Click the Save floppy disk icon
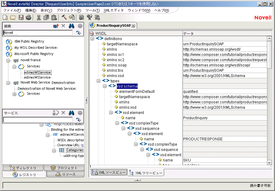This screenshot has height=191, width=275. click(21, 17)
